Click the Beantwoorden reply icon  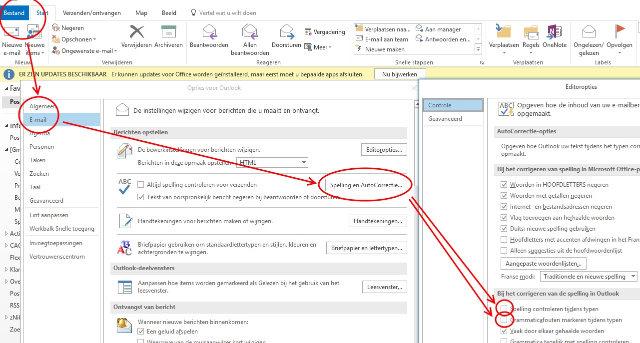(209, 32)
